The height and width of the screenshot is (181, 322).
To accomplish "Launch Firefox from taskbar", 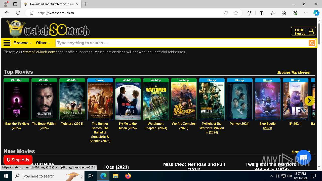I will [x=128, y=176].
